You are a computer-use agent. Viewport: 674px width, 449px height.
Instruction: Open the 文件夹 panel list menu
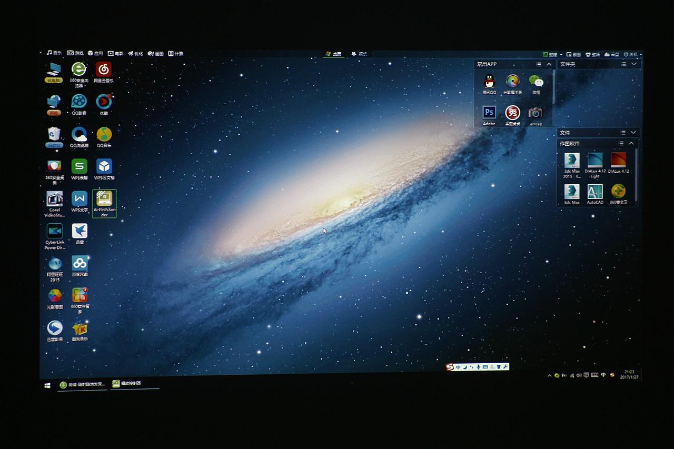click(623, 64)
